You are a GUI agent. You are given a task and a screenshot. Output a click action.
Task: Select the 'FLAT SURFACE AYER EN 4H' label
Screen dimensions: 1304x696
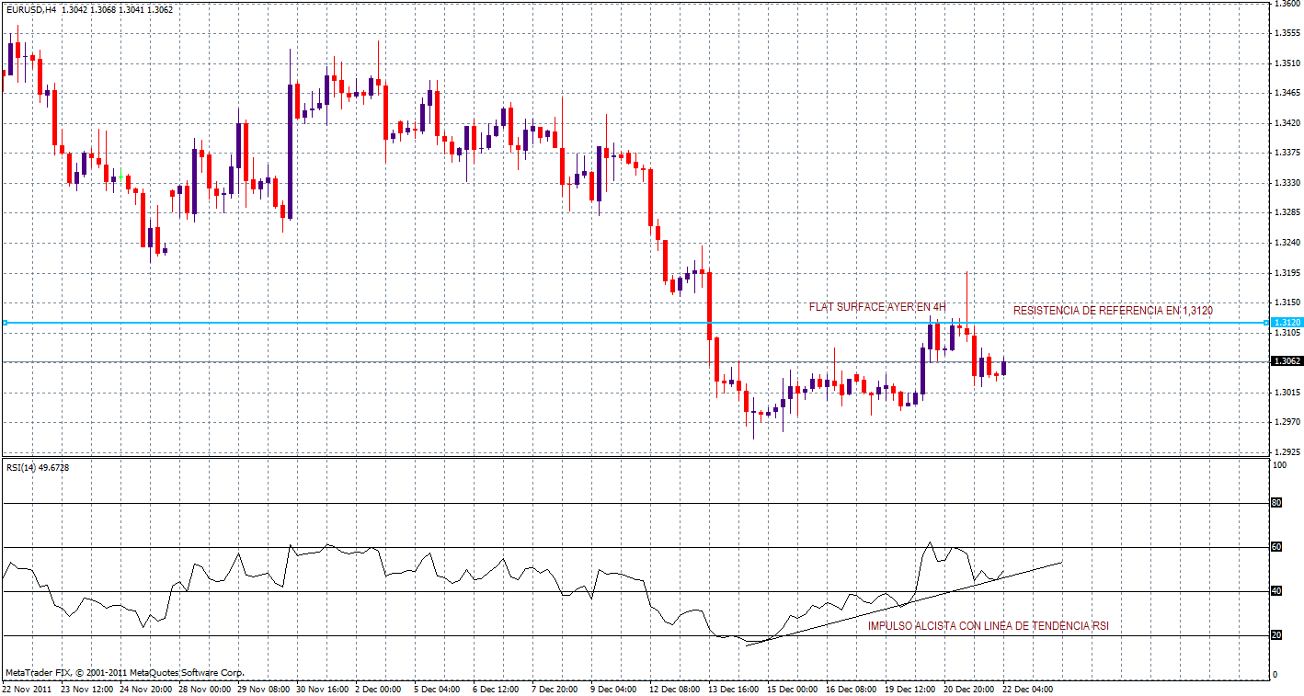coord(877,307)
